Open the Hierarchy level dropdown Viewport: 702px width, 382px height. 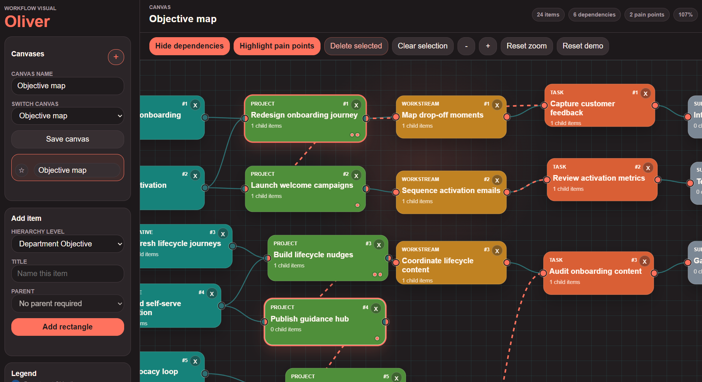[68, 244]
